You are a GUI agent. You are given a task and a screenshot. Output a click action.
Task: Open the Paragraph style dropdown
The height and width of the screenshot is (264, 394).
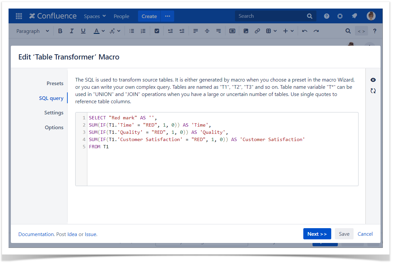click(x=33, y=31)
